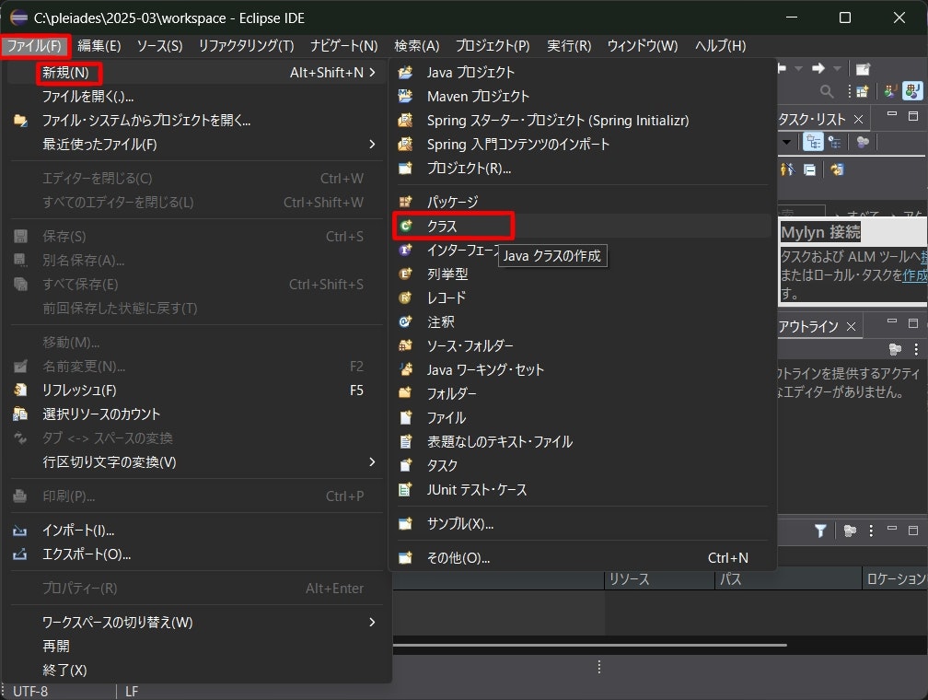Click the ファイル・システムからプロジェクトを開く folder icon
The width and height of the screenshot is (928, 700).
click(20, 121)
